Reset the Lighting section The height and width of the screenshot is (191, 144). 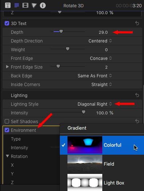coord(137,95)
